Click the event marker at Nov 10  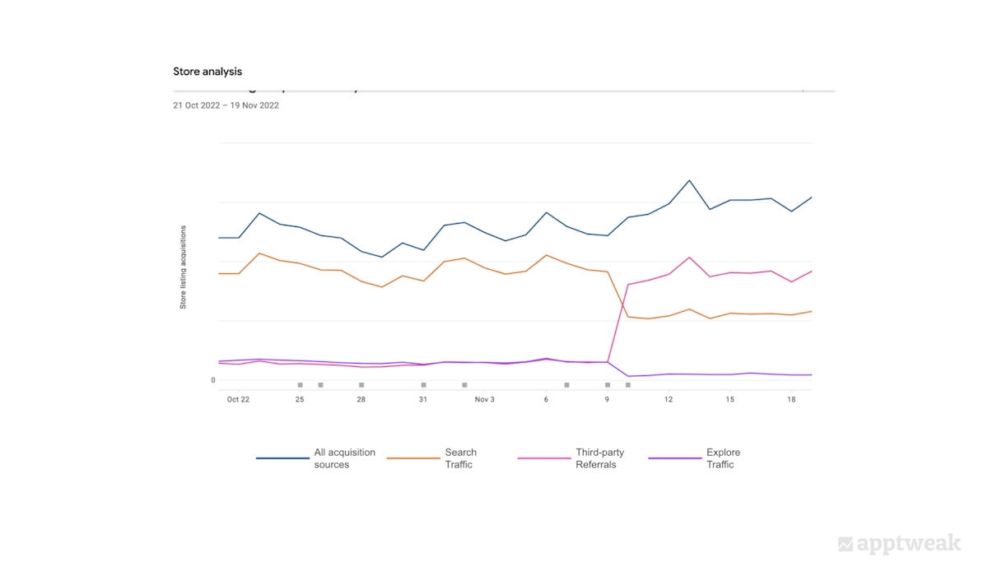coord(627,384)
